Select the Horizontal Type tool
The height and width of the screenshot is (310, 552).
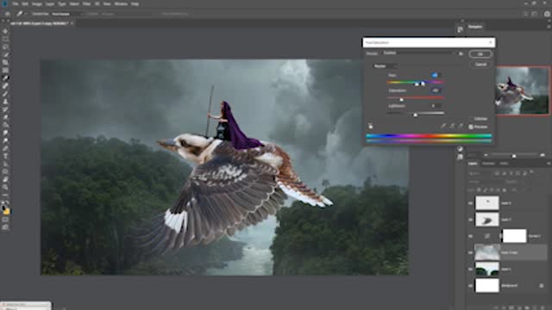(5, 156)
